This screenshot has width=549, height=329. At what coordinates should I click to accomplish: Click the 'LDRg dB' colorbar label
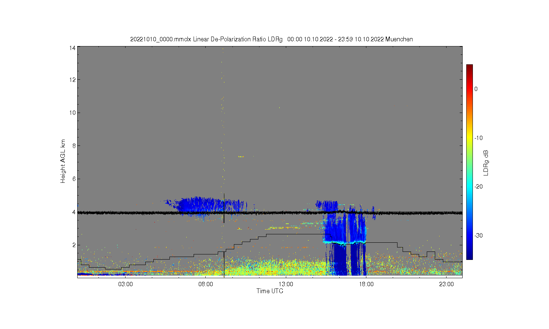click(486, 163)
